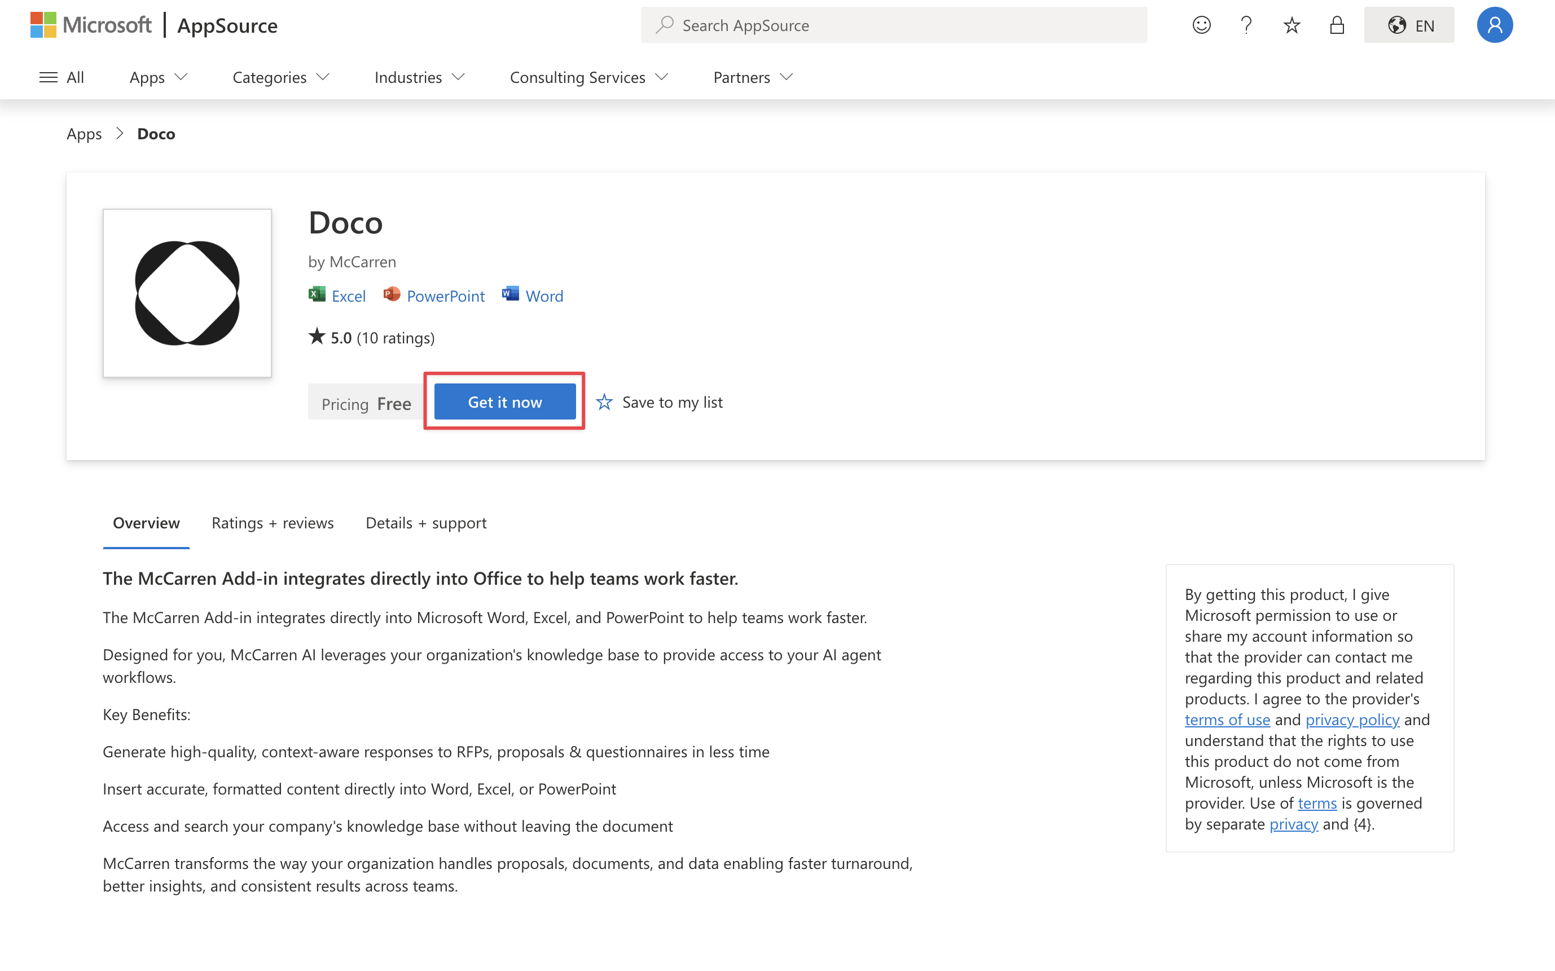Image resolution: width=1555 pixels, height=971 pixels.
Task: Switch to the Ratings + reviews tab
Action: tap(273, 523)
